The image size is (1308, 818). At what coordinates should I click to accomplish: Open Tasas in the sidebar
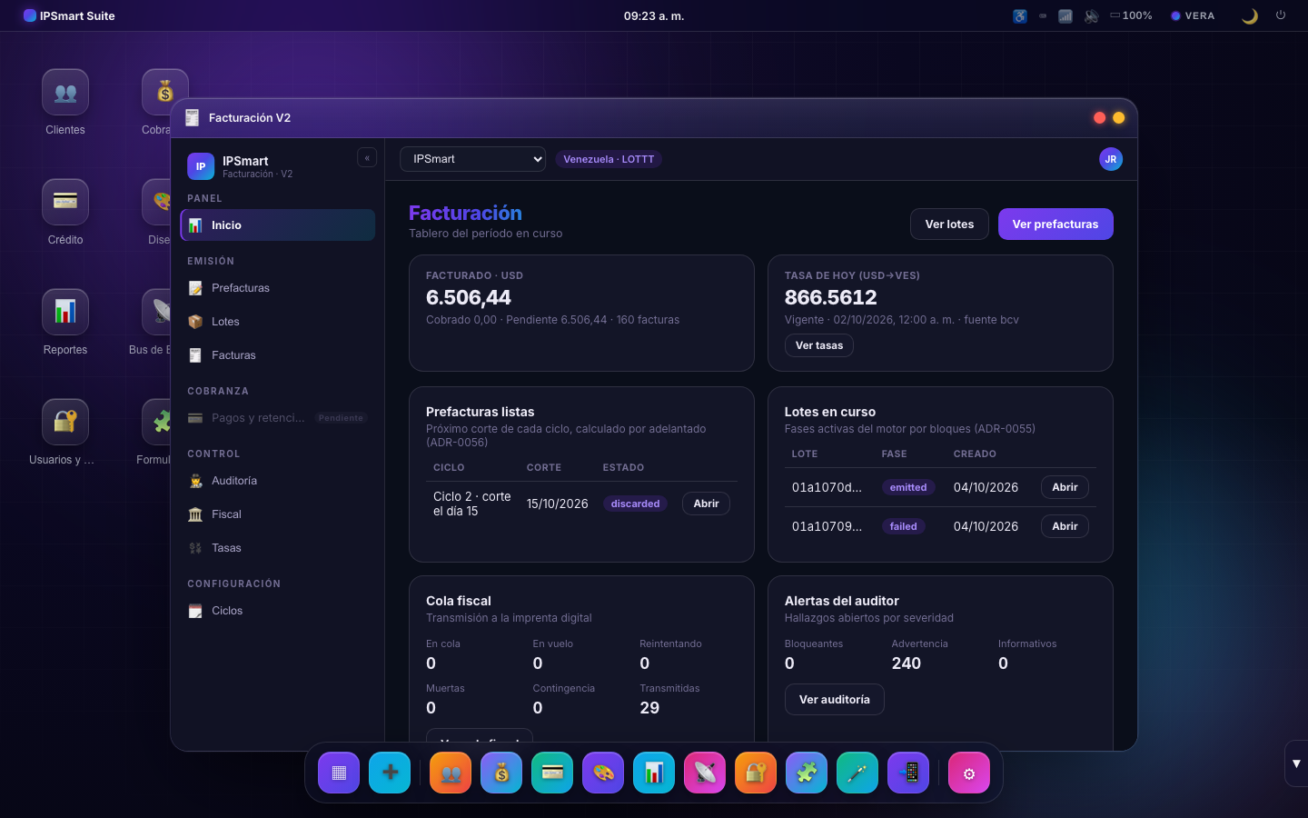point(277,548)
